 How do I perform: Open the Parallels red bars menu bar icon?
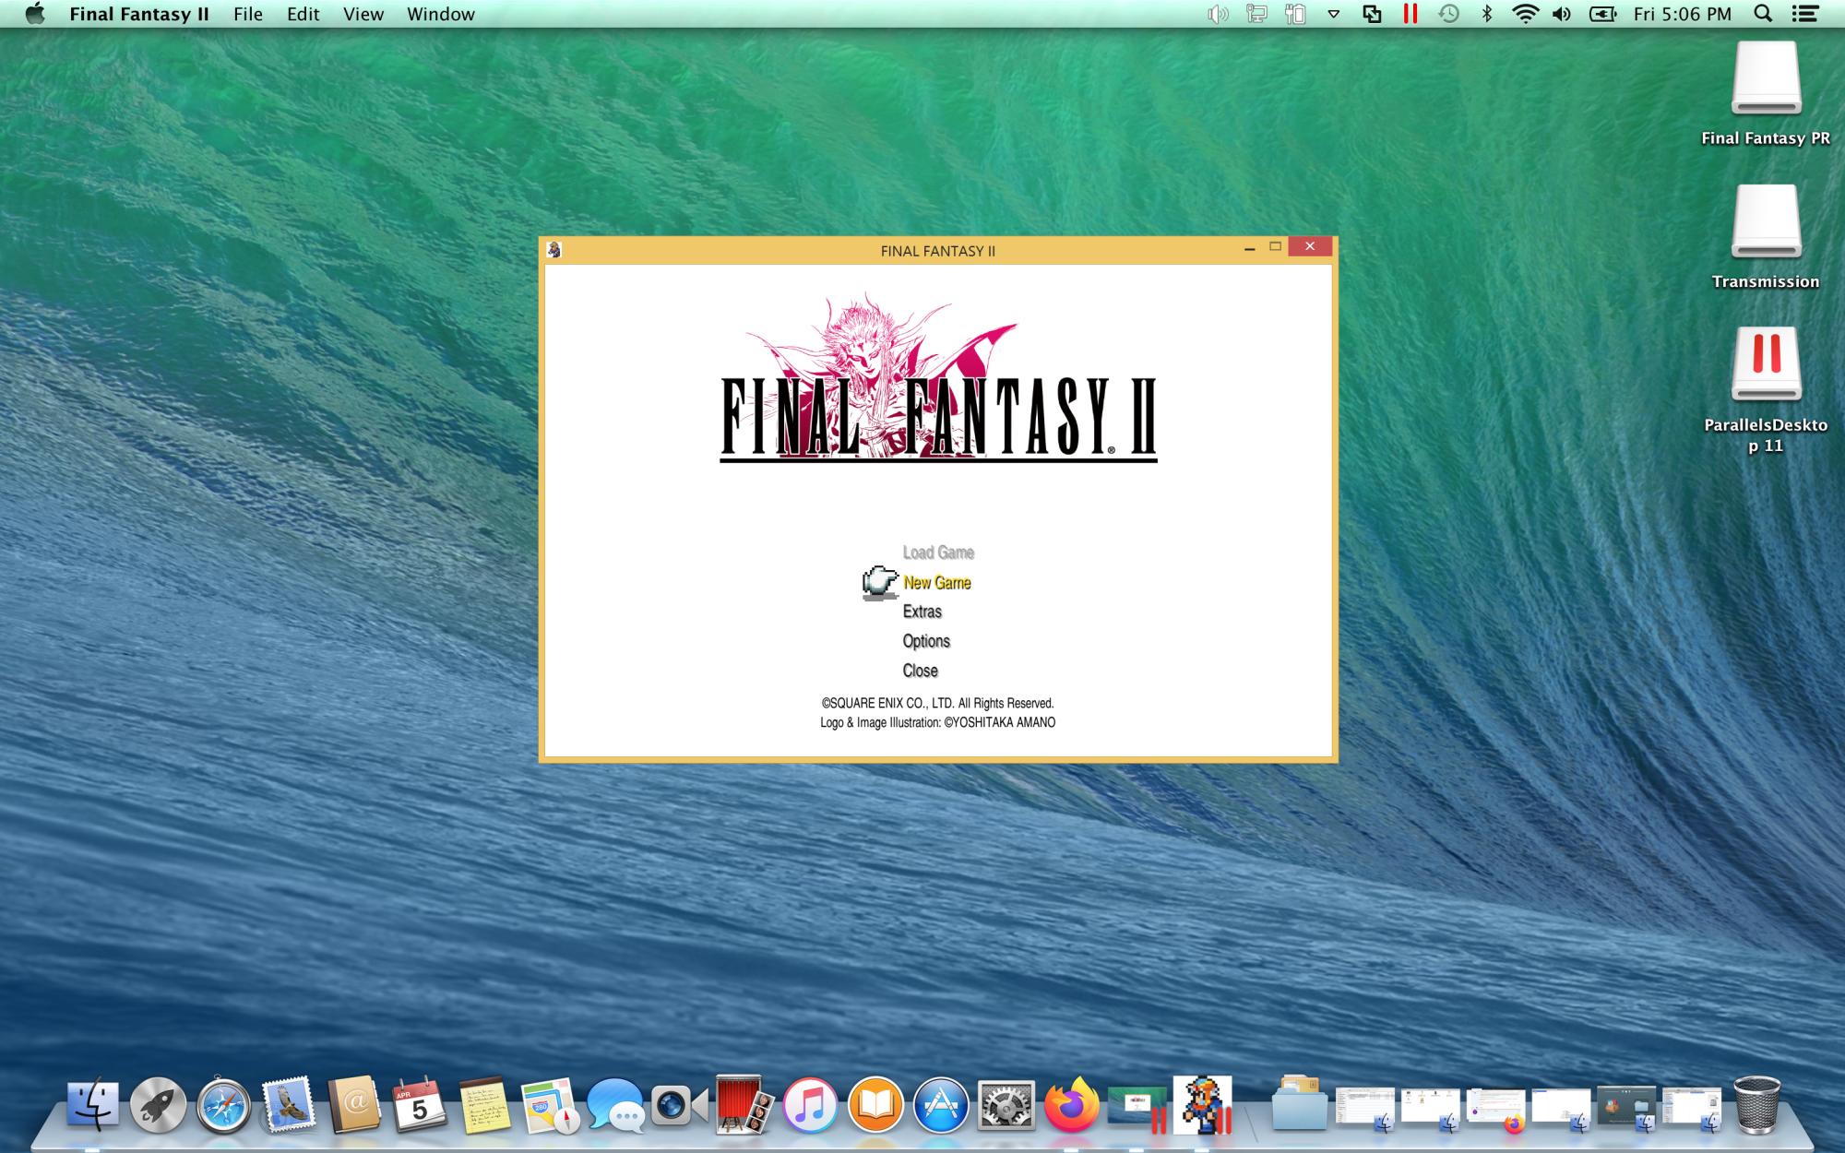coord(1410,14)
